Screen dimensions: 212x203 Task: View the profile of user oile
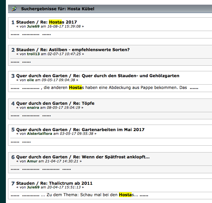coord(31,80)
